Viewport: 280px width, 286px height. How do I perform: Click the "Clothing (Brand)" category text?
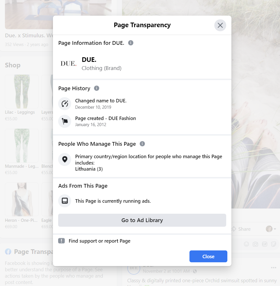[x=102, y=68]
